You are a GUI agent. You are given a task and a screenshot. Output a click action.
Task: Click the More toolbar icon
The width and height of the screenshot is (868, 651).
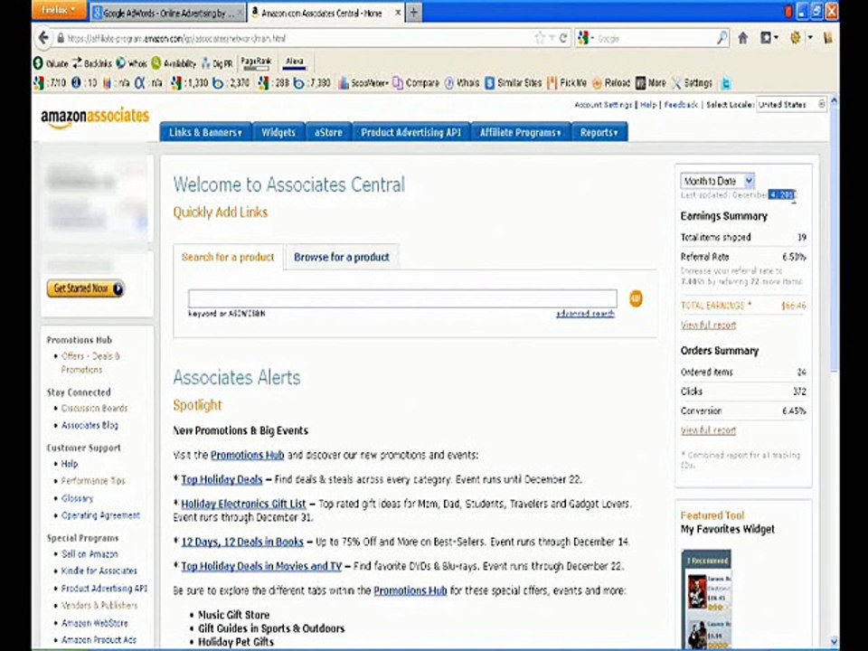pyautogui.click(x=650, y=83)
